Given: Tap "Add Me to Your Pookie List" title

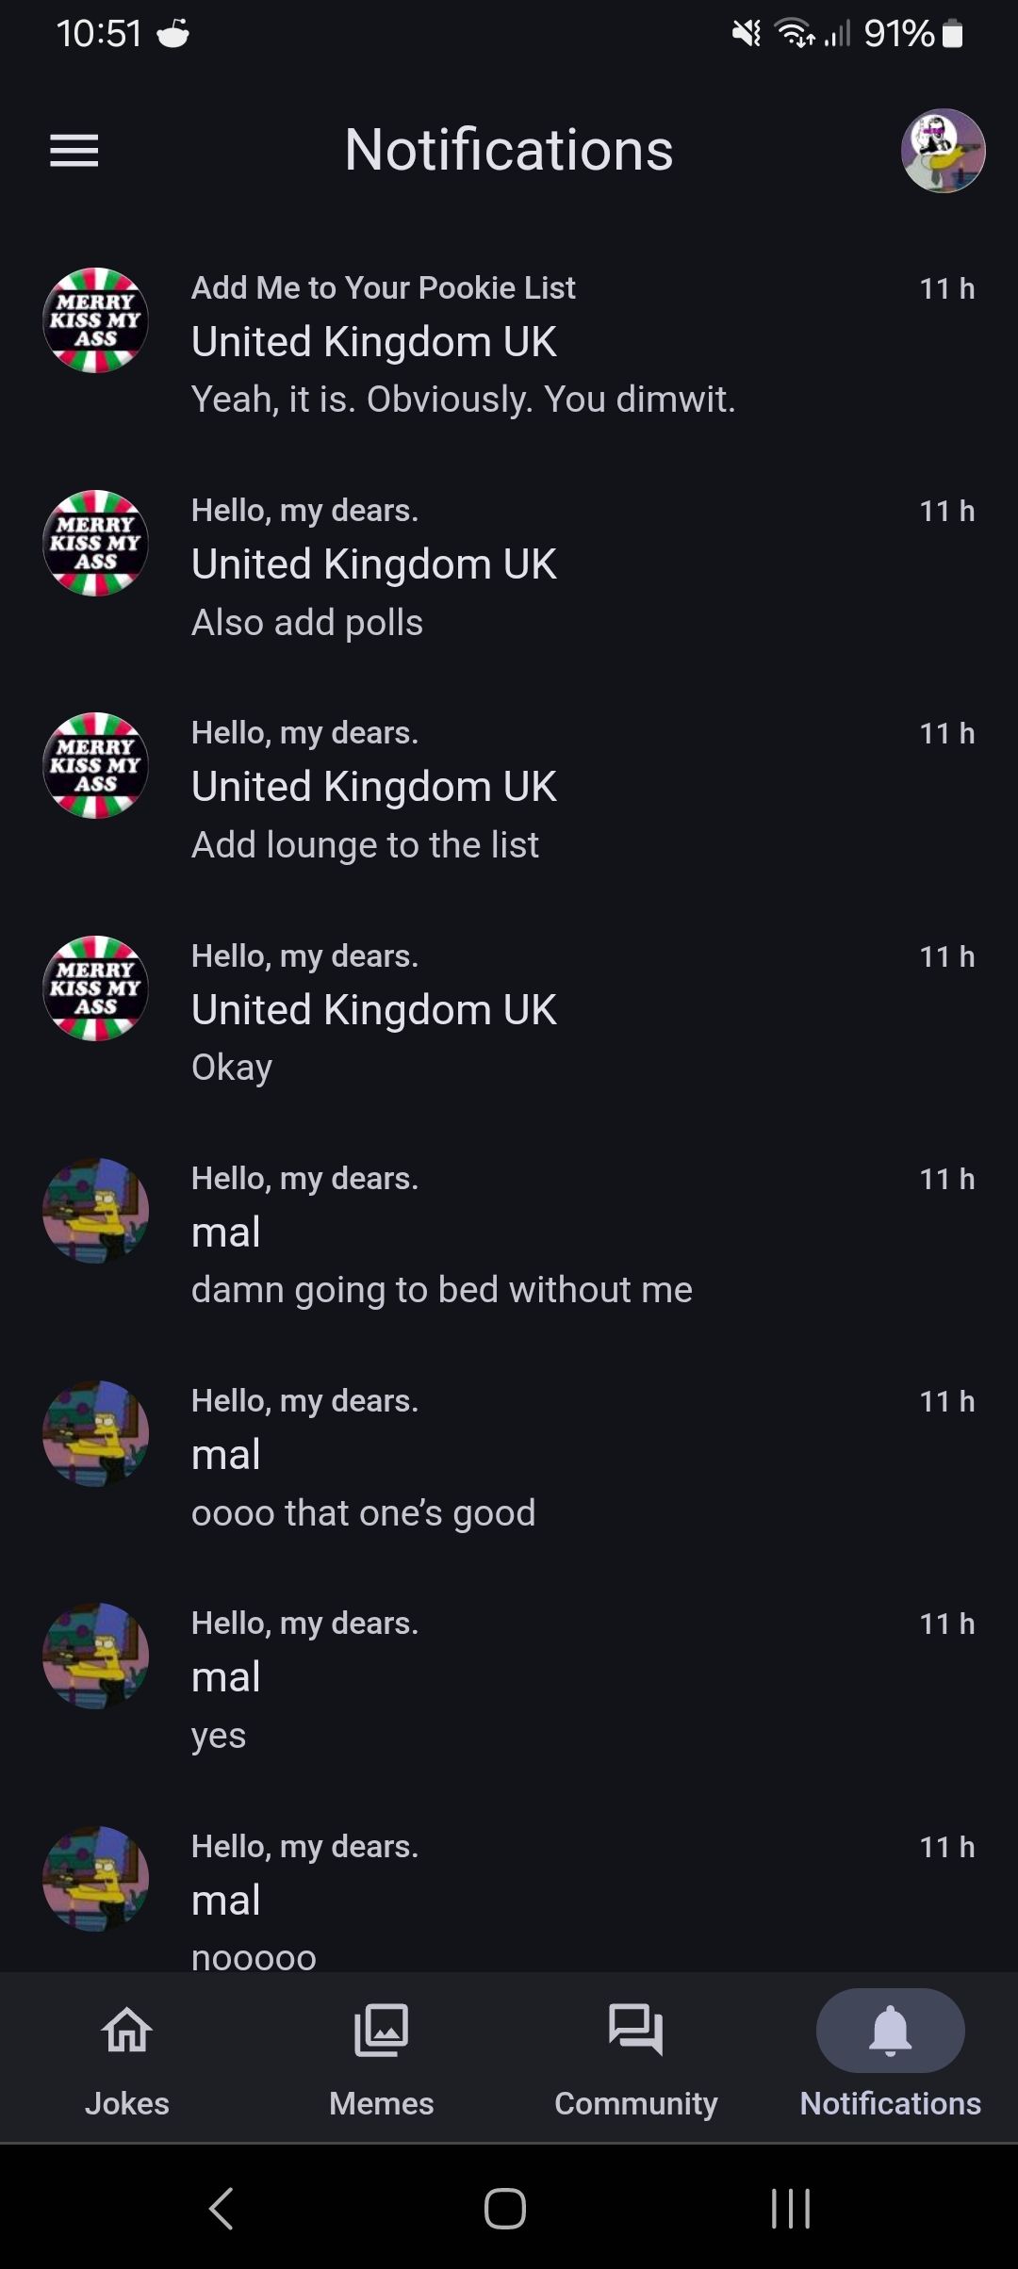Looking at the screenshot, I should point(383,288).
